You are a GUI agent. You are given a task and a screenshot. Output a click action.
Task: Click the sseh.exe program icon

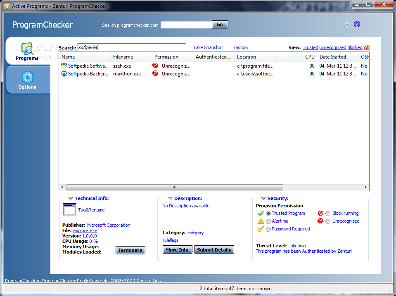point(64,66)
